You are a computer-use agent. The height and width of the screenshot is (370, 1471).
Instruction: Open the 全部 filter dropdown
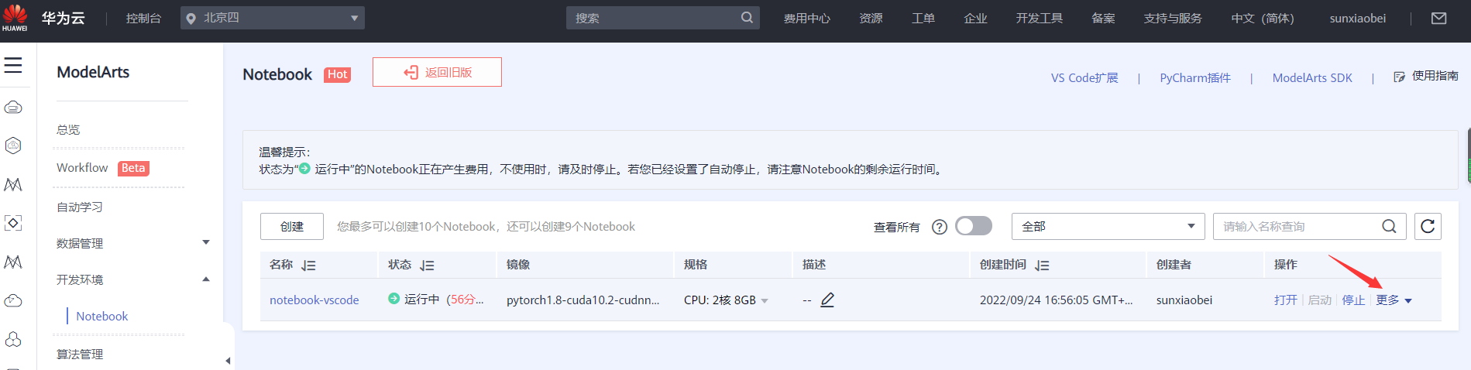click(x=1108, y=226)
